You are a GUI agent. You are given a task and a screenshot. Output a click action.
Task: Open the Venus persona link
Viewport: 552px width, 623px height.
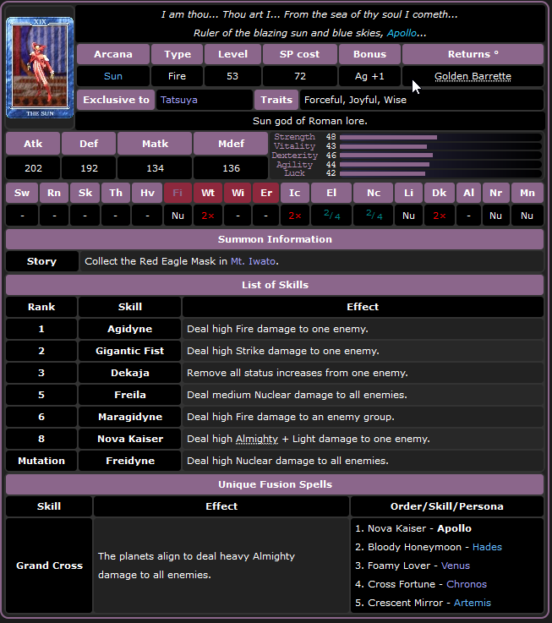pyautogui.click(x=455, y=566)
